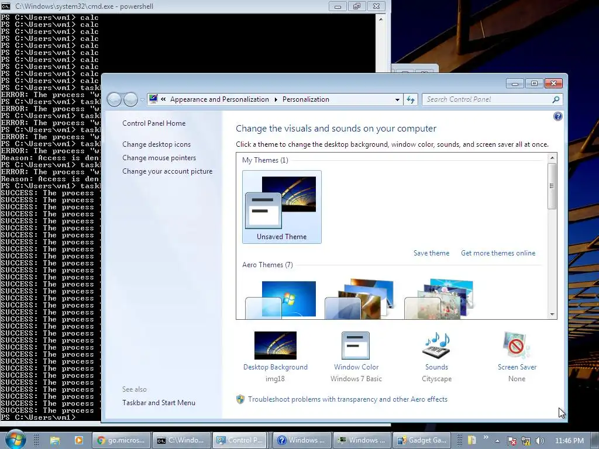Viewport: 599px width, 449px height.
Task: Go to Appearance and Personalization breadcrumb
Action: click(220, 99)
